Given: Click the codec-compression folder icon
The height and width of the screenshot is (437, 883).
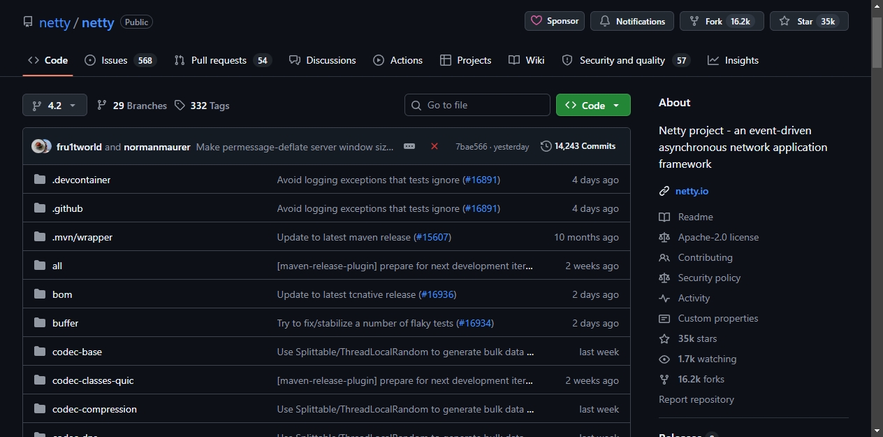Looking at the screenshot, I should (40, 409).
